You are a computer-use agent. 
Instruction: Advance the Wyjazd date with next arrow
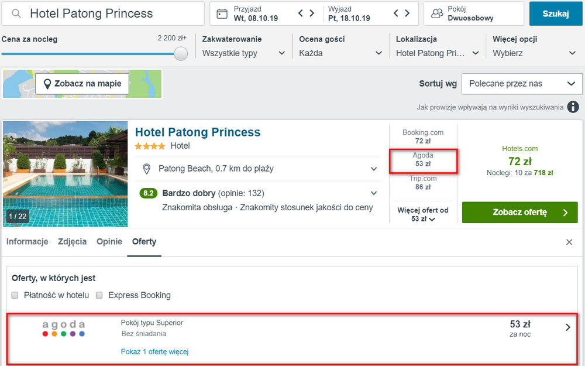click(x=407, y=13)
